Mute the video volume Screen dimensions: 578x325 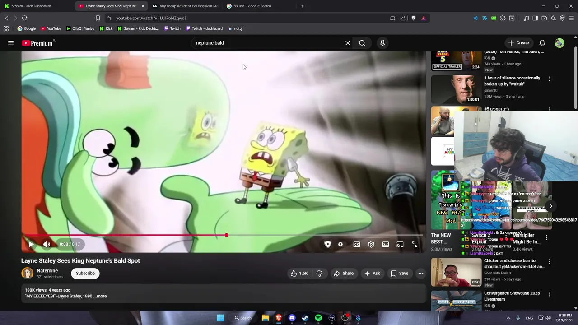47,244
